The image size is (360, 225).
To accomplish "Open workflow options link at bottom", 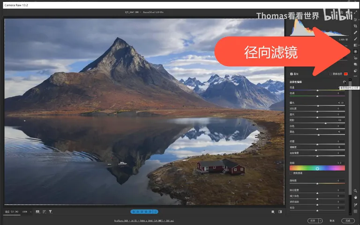I will tap(144, 221).
